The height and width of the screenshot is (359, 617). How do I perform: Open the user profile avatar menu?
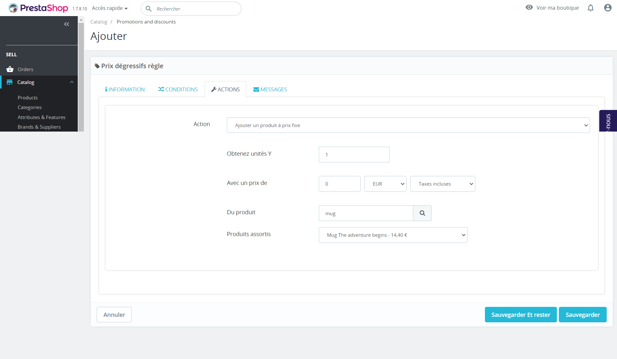click(x=607, y=8)
